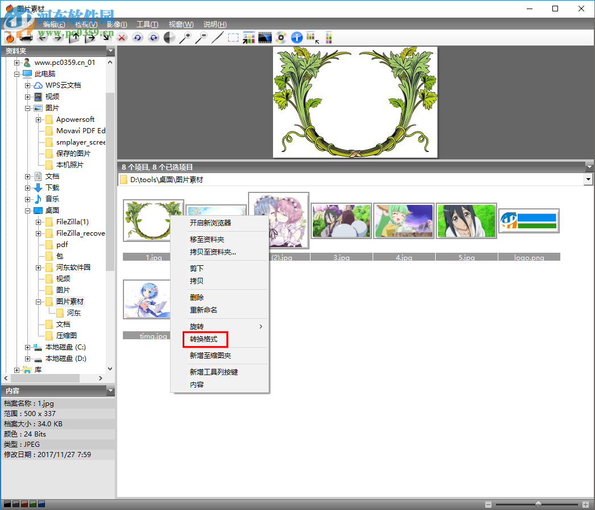Click the back navigation arrow icon

click(x=42, y=37)
